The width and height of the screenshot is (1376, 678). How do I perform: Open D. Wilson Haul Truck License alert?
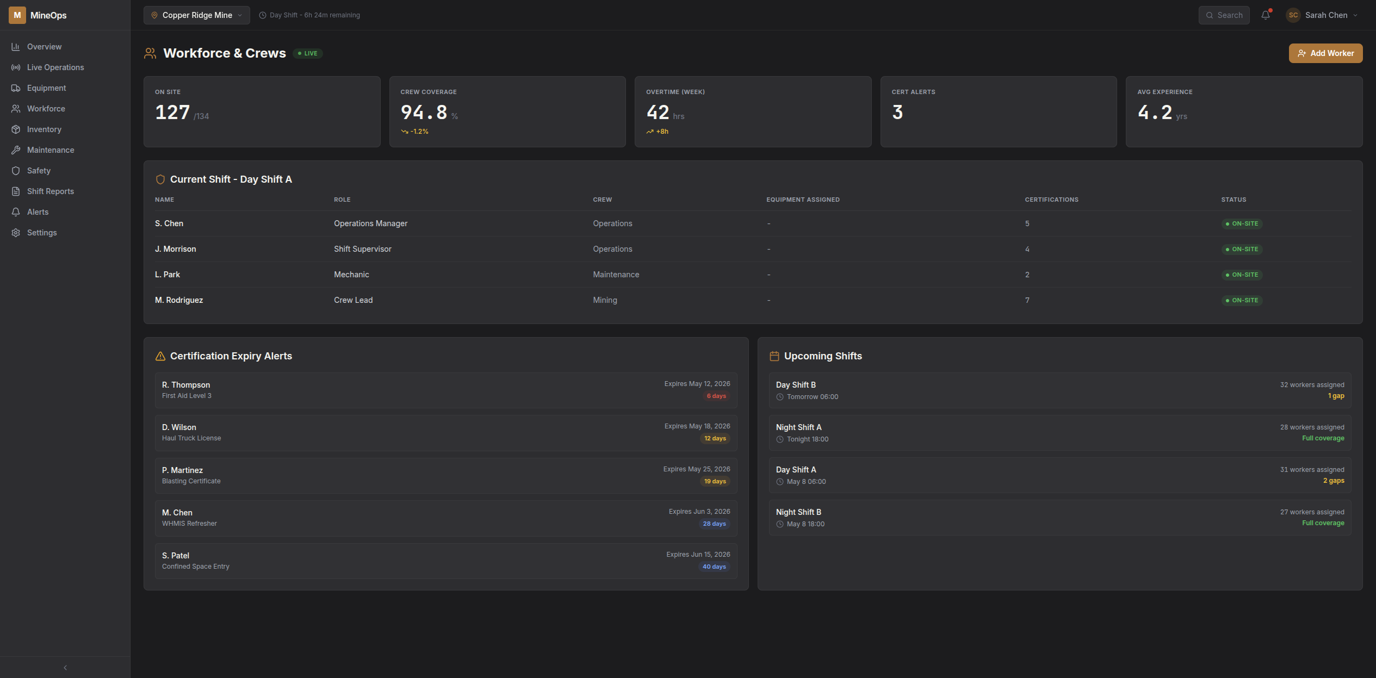click(x=446, y=433)
